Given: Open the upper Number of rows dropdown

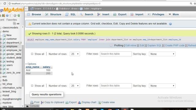Looking at the screenshot, I should pos(75,54).
